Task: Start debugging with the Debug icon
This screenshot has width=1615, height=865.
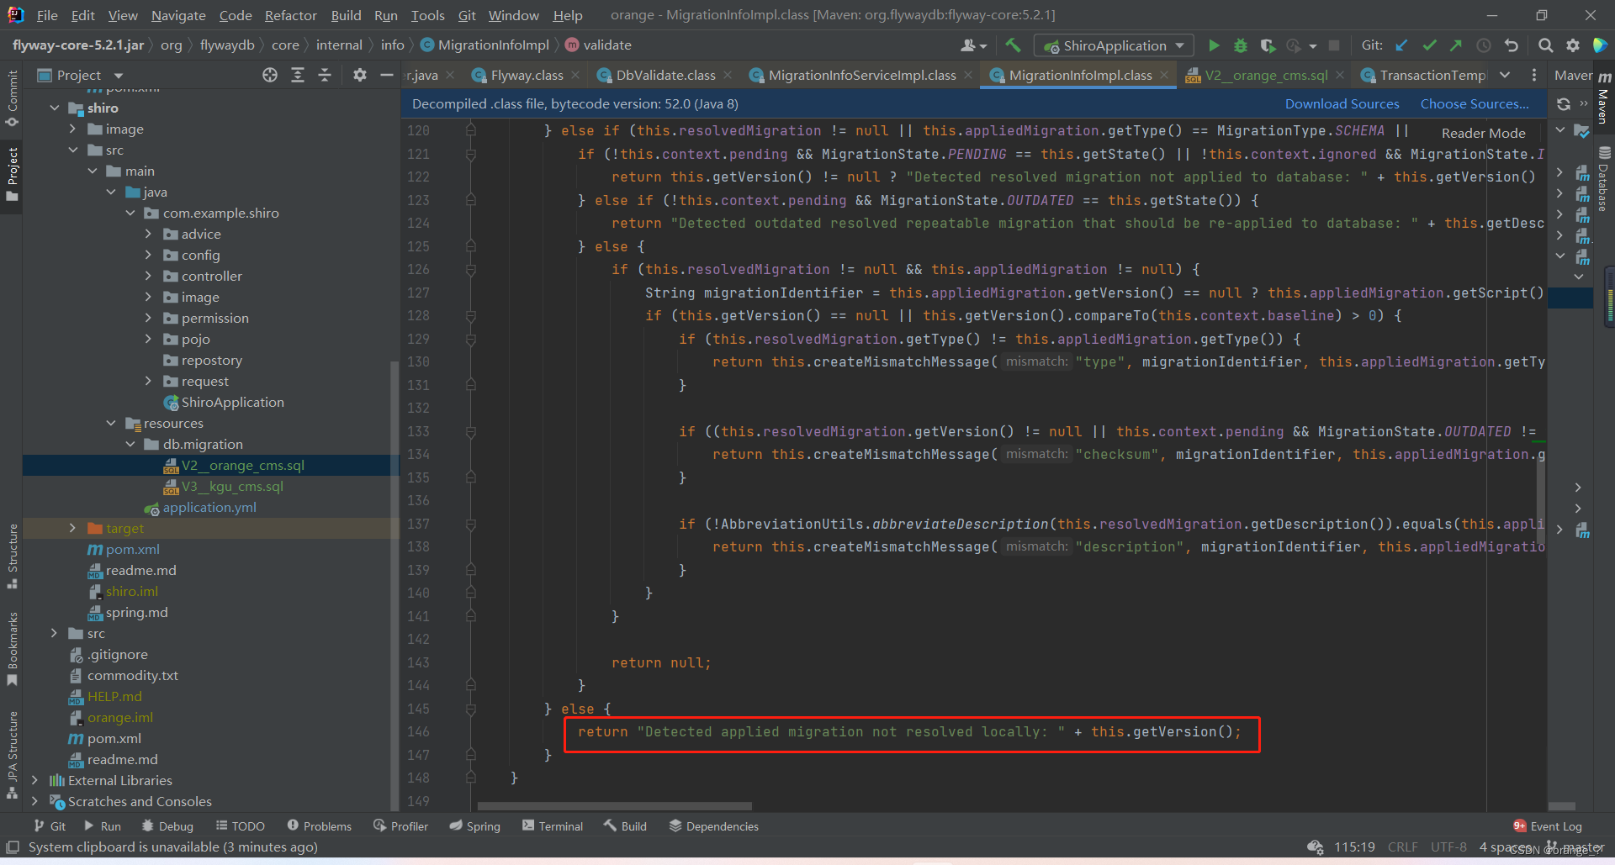Action: click(x=1241, y=45)
